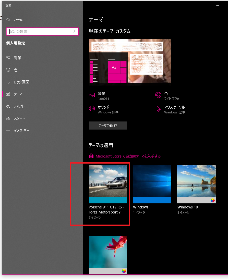Open 背景 icon011 theme setting
This screenshot has width=228, height=279.
(99, 96)
